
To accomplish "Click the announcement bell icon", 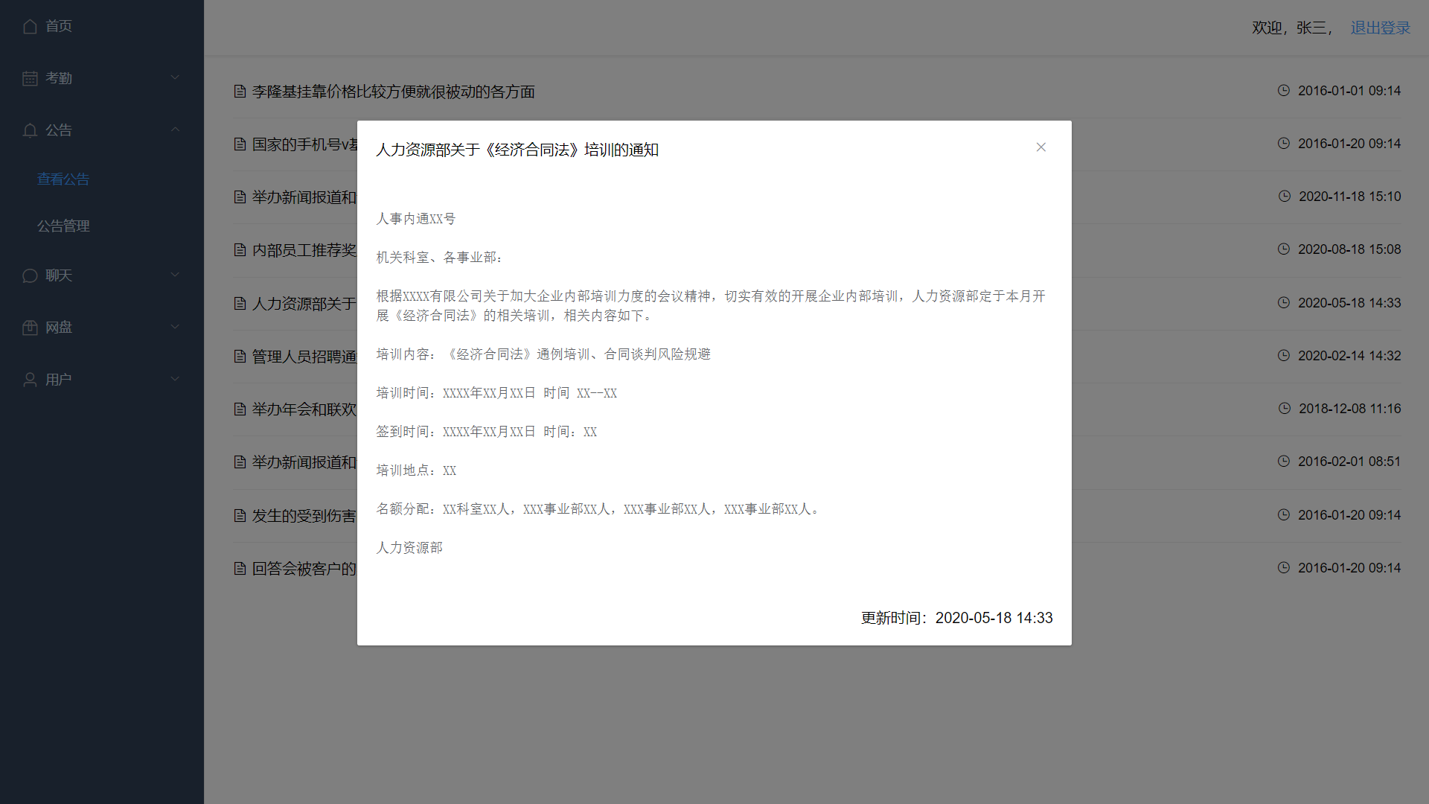I will [30, 130].
